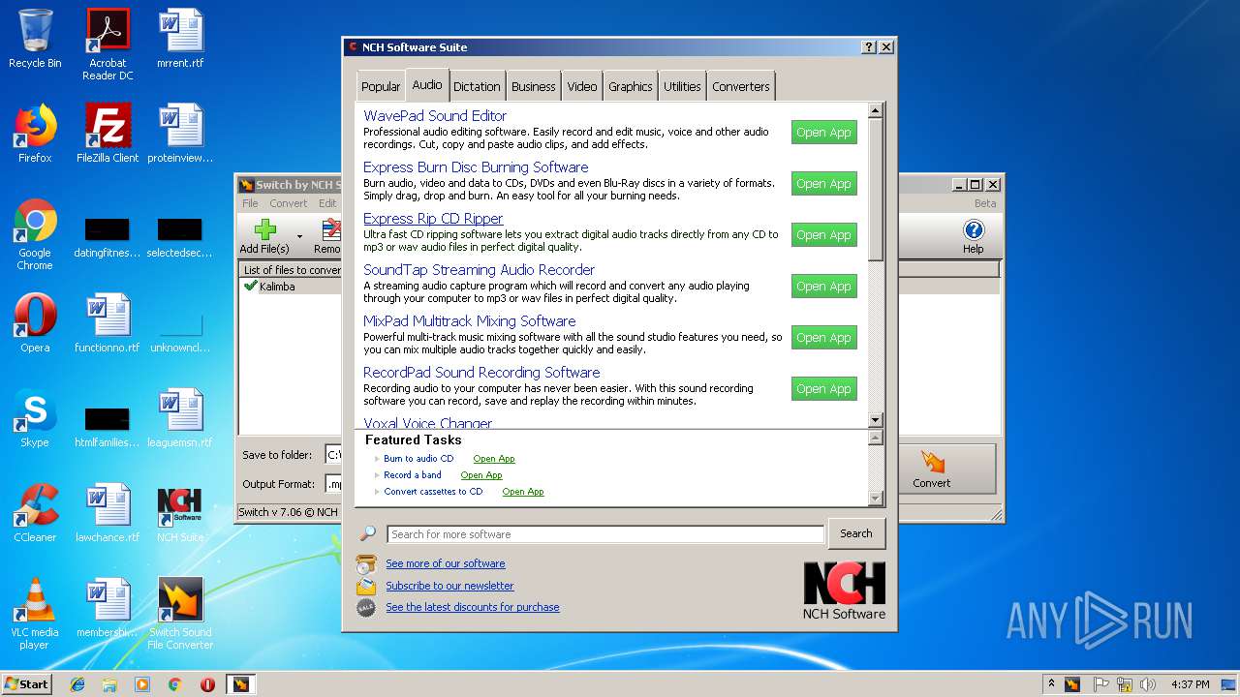Follow latest discounts for purchase link
The image size is (1240, 697).
tap(473, 607)
